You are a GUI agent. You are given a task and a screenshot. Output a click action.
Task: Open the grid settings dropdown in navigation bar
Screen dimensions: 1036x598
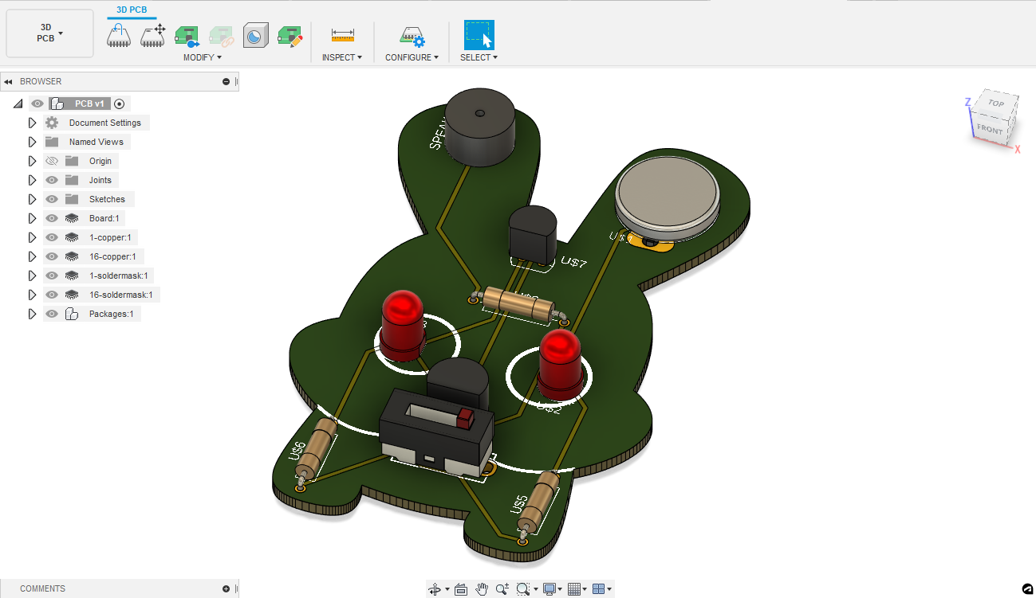pos(585,589)
